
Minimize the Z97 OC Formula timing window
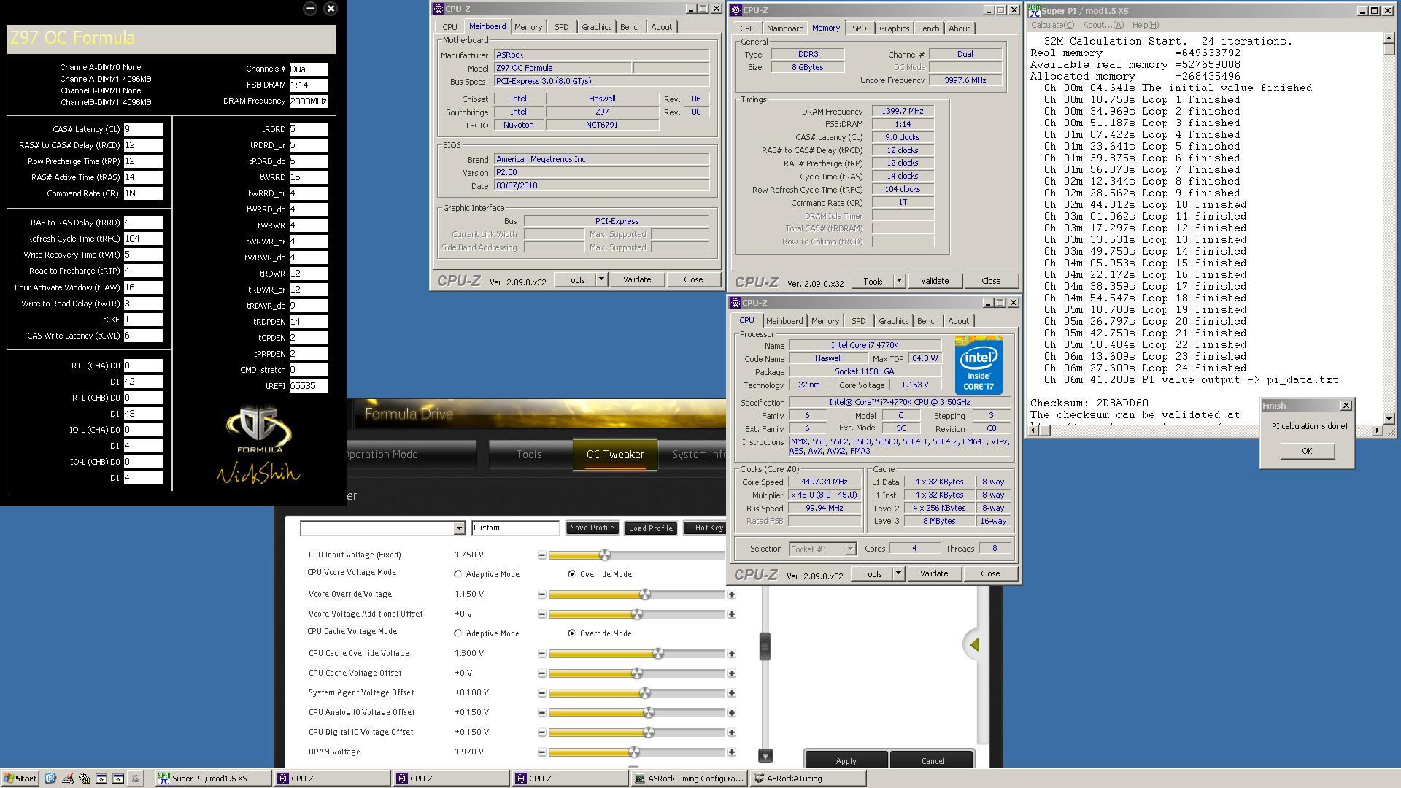click(x=310, y=9)
